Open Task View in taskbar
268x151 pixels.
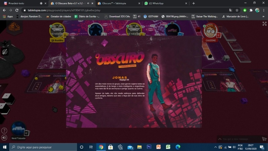pyautogui.click(x=91, y=147)
